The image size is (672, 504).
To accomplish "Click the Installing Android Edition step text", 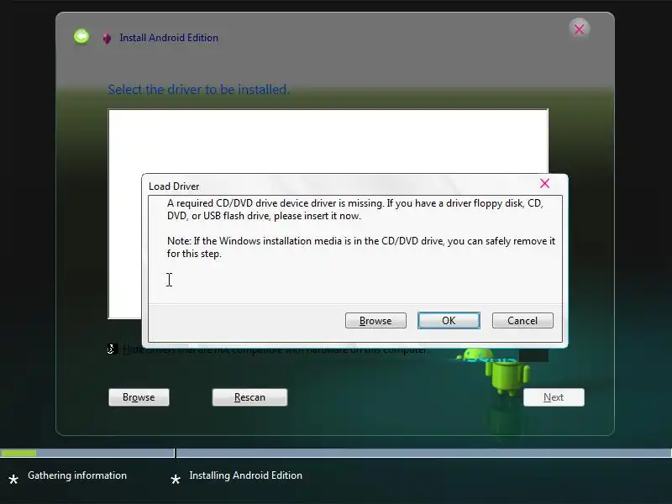I will click(x=245, y=475).
